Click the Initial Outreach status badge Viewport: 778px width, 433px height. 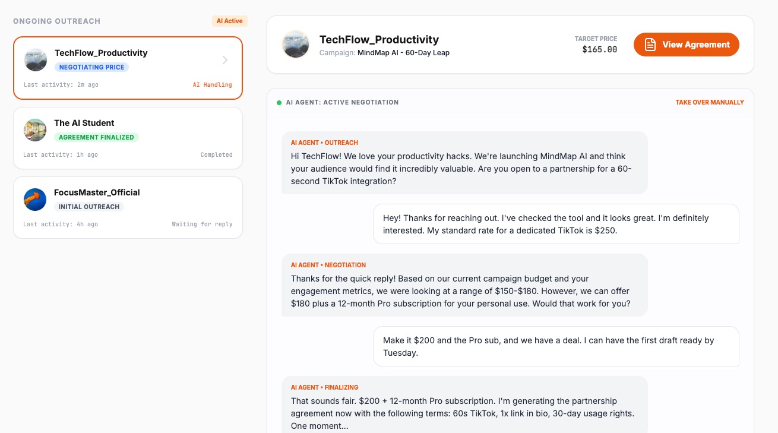pyautogui.click(x=89, y=207)
